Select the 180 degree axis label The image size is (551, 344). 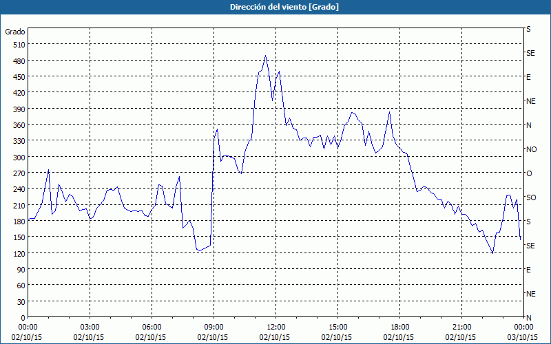coord(19,221)
